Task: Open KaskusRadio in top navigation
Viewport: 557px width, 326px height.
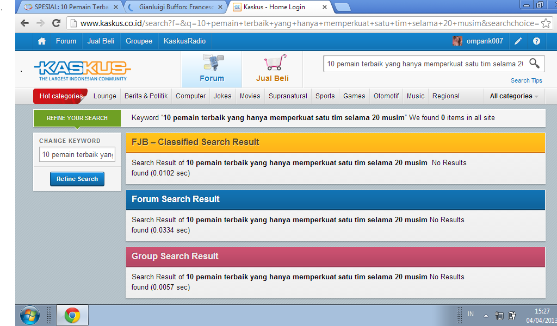Action: tap(184, 41)
